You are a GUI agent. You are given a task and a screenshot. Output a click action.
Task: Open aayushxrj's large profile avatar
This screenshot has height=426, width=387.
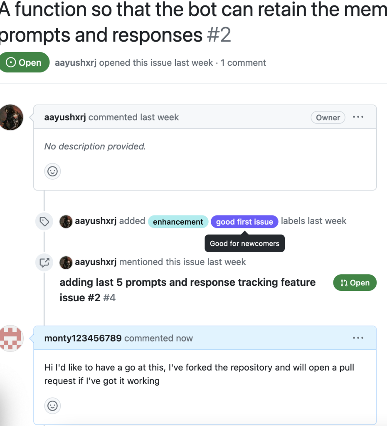point(11,117)
